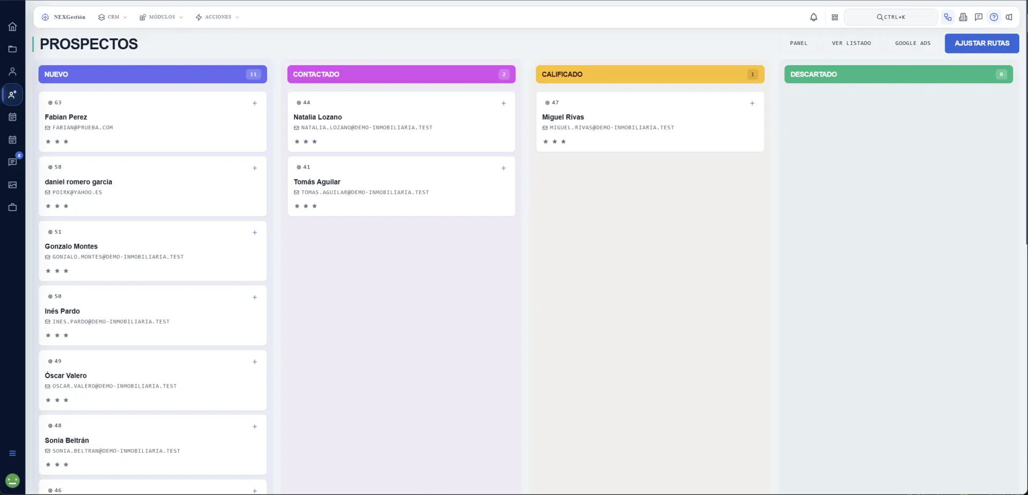Click the NUEVO column header
The image size is (1028, 495).
click(x=153, y=74)
